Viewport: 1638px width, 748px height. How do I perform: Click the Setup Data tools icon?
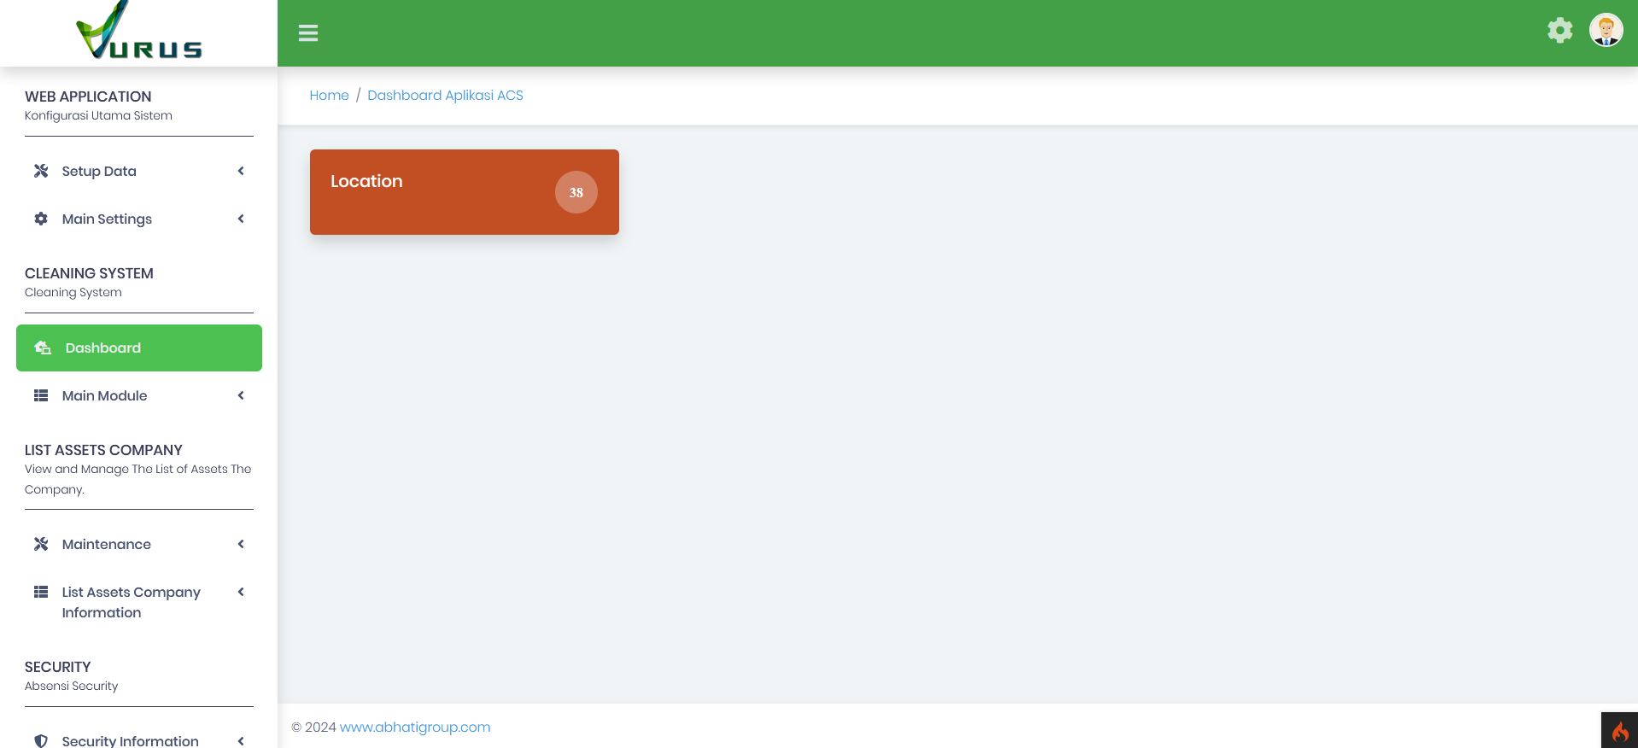point(41,171)
